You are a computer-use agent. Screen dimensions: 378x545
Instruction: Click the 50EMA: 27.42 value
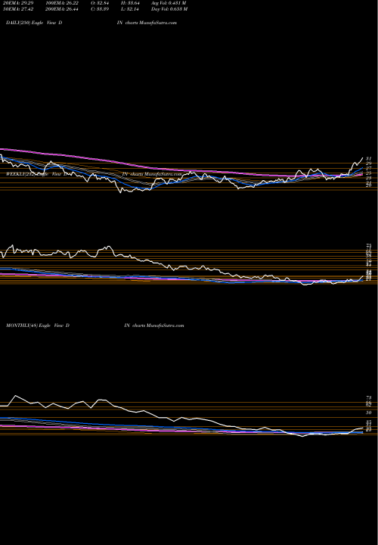17,9
